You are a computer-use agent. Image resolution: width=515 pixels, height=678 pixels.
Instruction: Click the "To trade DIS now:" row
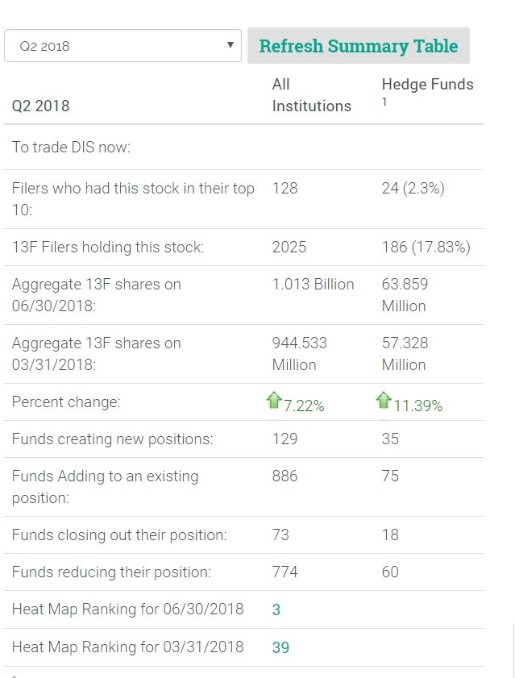pyautogui.click(x=71, y=148)
